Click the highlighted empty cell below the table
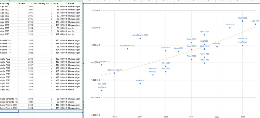 click(9, 111)
